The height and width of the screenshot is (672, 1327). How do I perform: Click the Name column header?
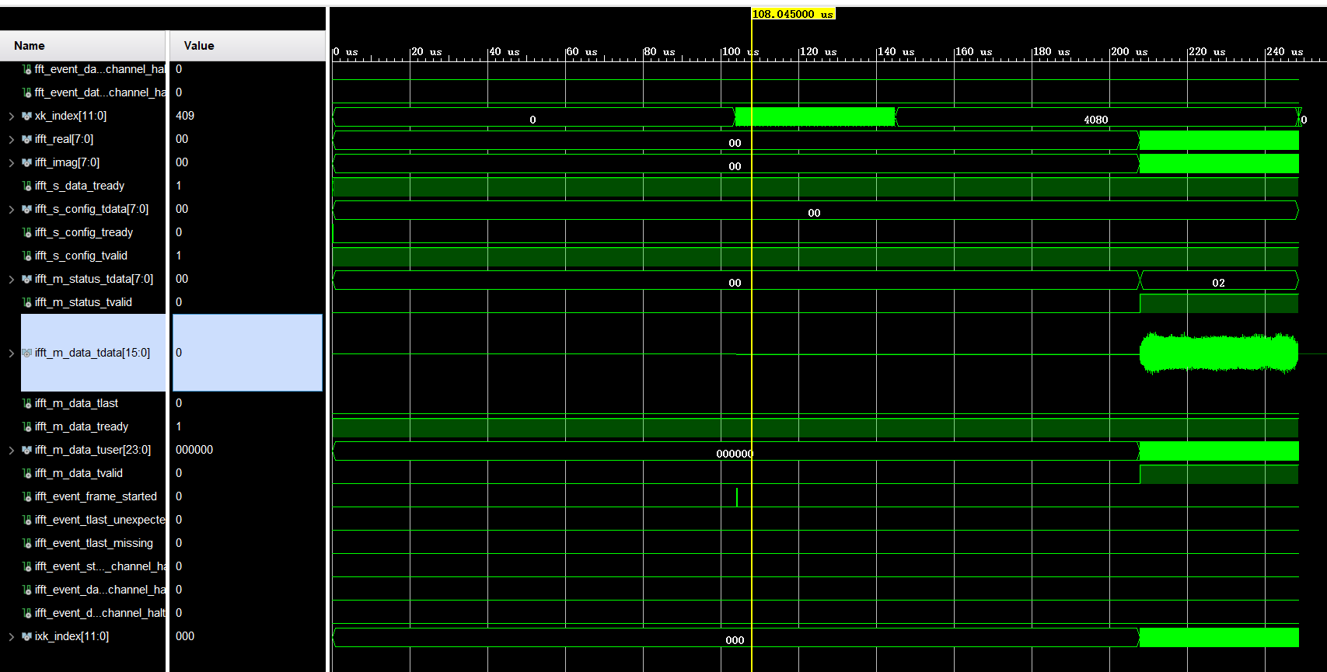click(x=82, y=46)
